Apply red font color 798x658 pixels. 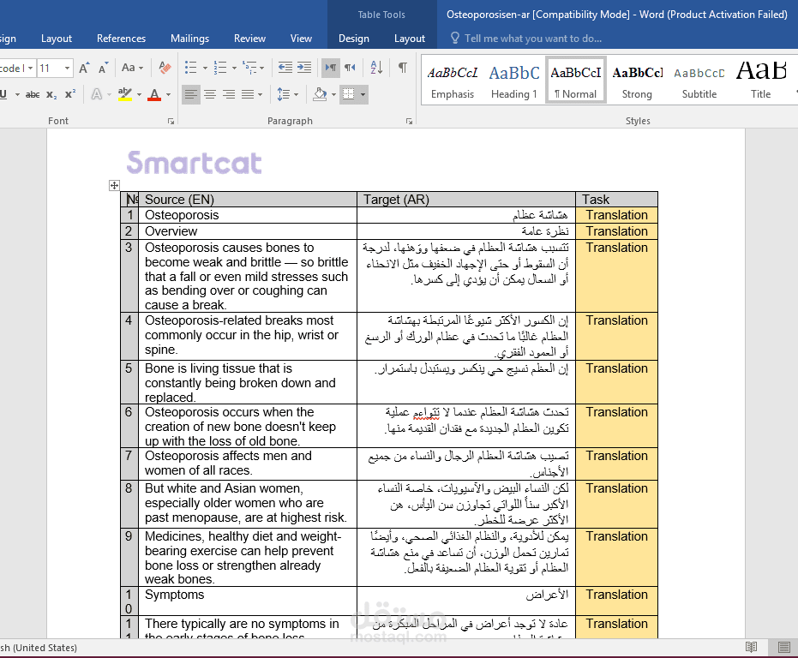pos(154,94)
